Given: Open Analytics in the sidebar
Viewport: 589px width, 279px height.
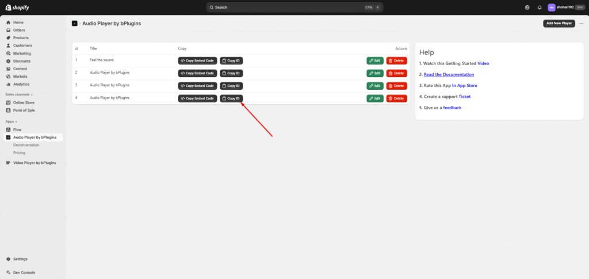Looking at the screenshot, I should (x=21, y=84).
